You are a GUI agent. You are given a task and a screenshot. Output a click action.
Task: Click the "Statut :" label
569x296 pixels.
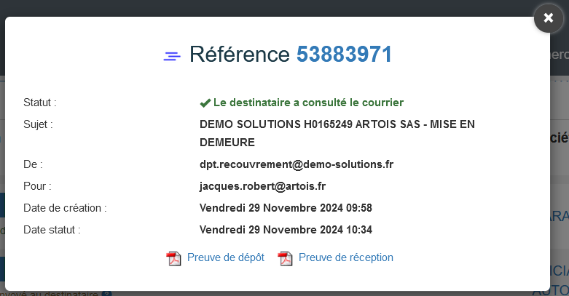tap(40, 103)
